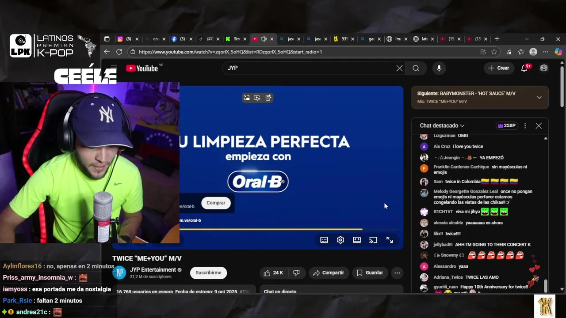Click the Crear create button
The height and width of the screenshot is (318, 566).
(499, 68)
